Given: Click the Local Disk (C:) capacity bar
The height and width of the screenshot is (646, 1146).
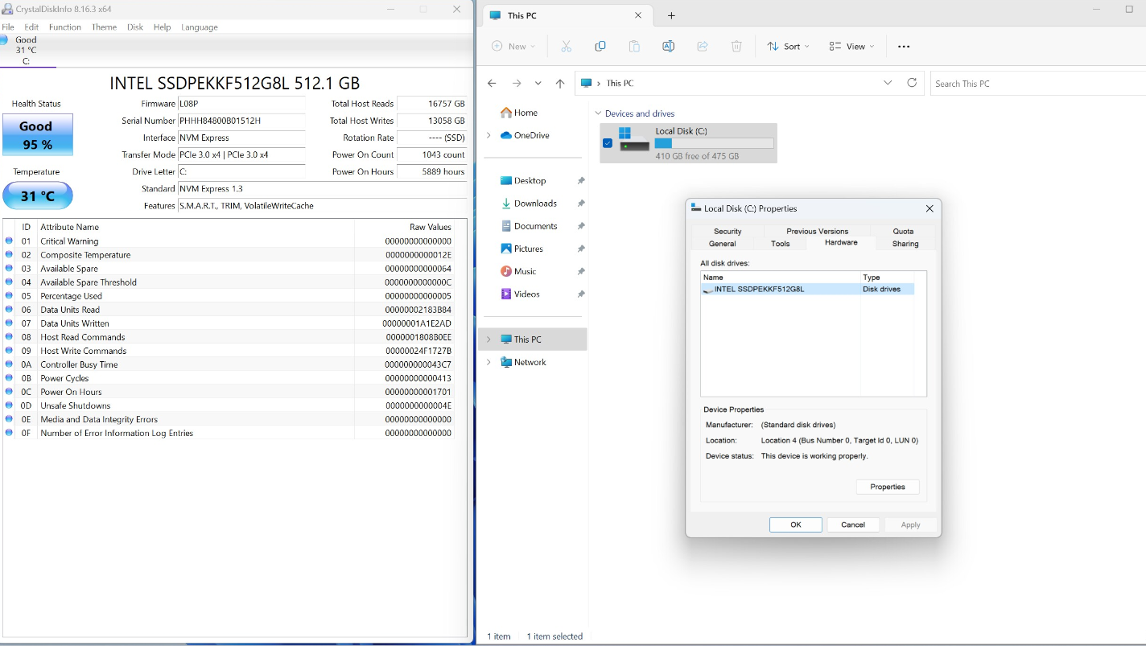Looking at the screenshot, I should point(714,143).
